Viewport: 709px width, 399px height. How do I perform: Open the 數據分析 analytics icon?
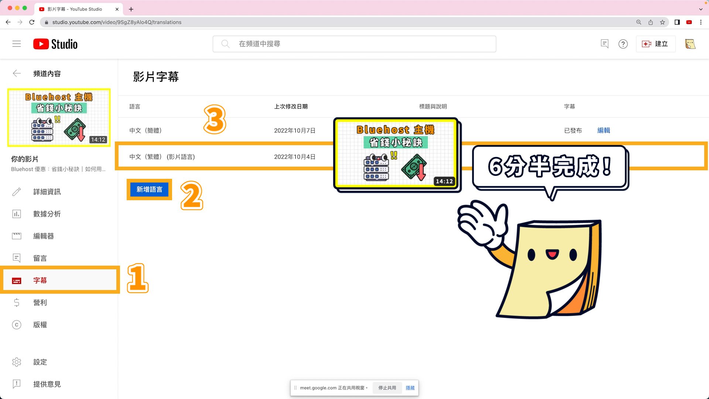click(17, 214)
